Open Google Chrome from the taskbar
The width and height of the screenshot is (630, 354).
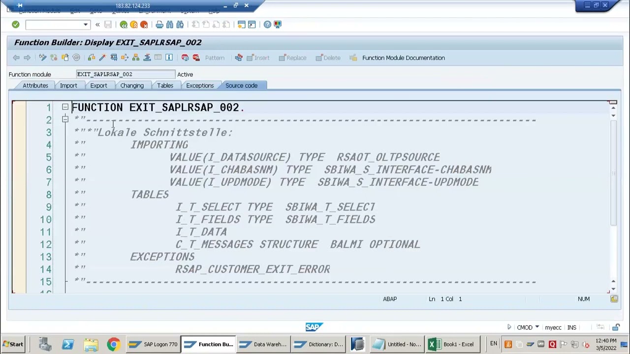pyautogui.click(x=113, y=344)
